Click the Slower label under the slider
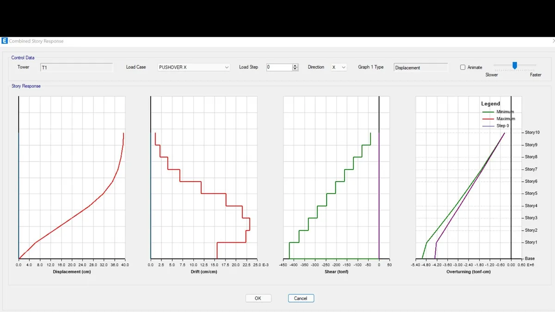The image size is (555, 312). coord(492,74)
